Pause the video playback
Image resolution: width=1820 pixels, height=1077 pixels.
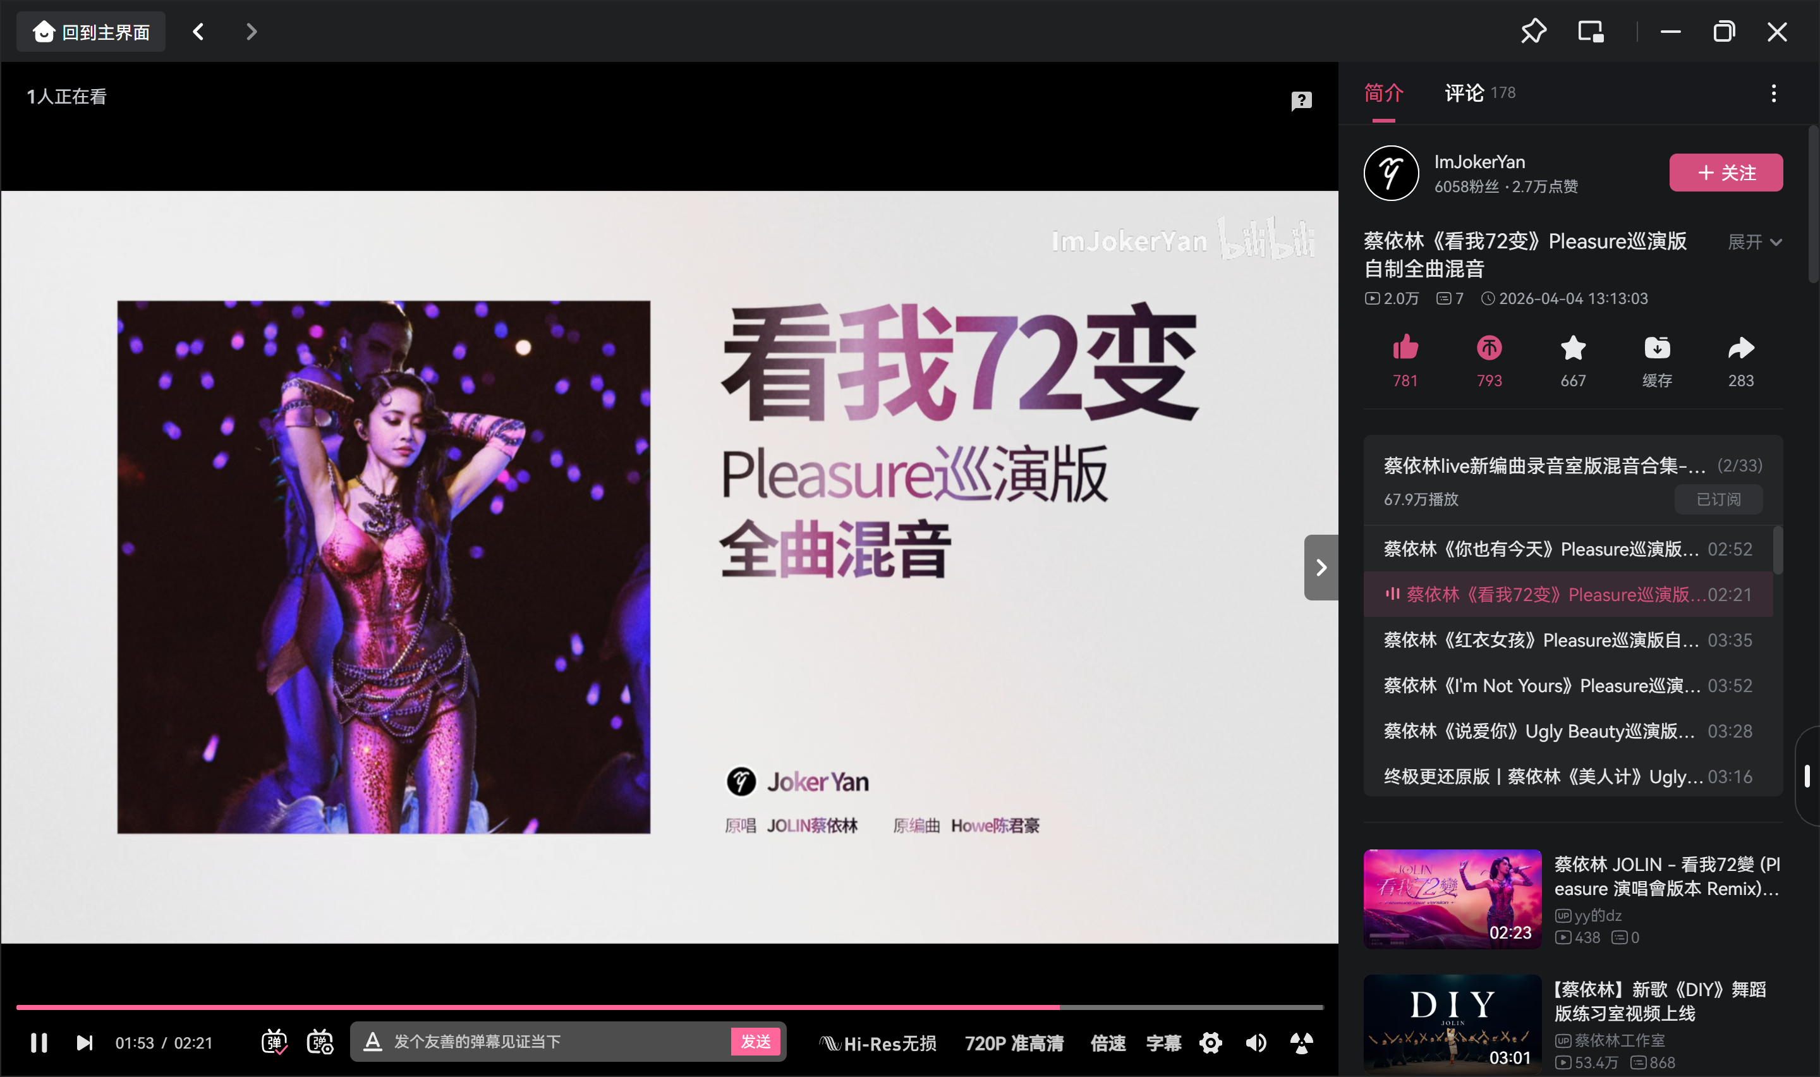click(x=39, y=1043)
